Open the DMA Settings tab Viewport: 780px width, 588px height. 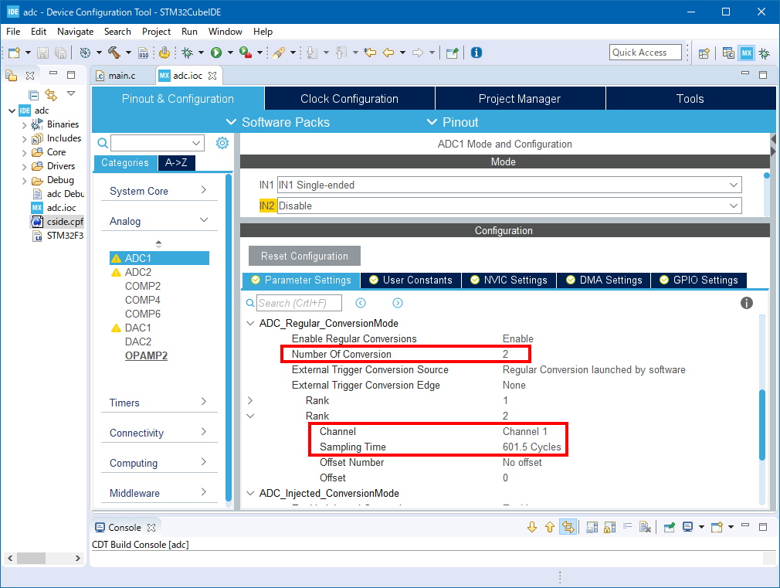click(605, 280)
